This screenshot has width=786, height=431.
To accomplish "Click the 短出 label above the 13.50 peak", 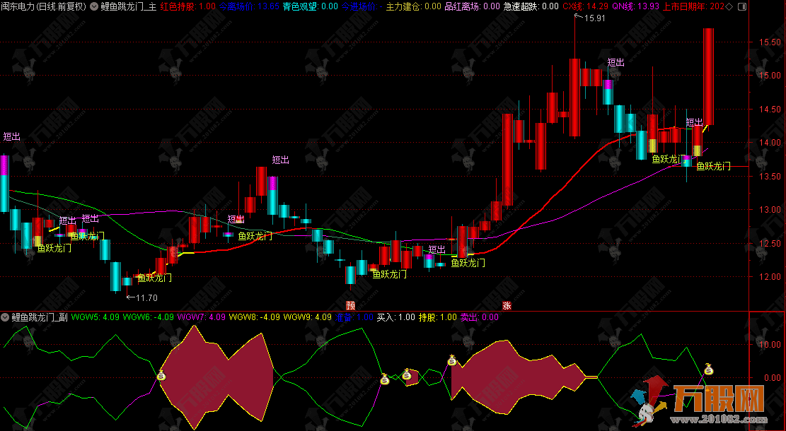I will coord(281,160).
